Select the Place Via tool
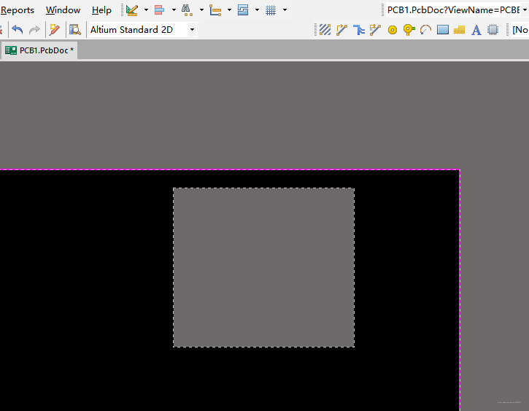The image size is (529, 411). (x=409, y=30)
